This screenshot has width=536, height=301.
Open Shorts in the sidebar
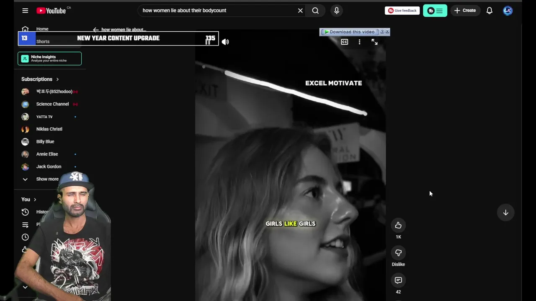pyautogui.click(x=43, y=41)
